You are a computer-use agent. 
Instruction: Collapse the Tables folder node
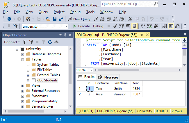pos(23,59)
